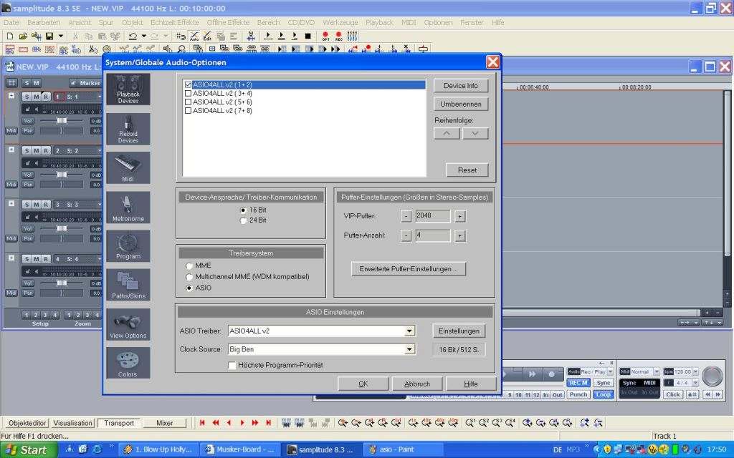Click the transport jog wheel knob
Image resolution: width=734 pixels, height=458 pixels.
point(712,376)
